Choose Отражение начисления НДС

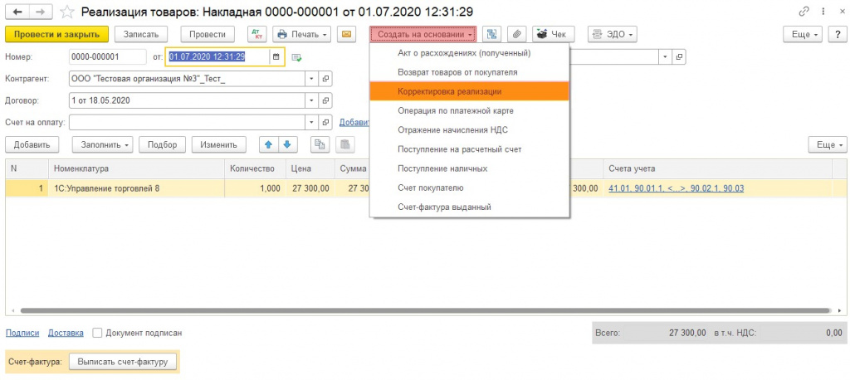coord(470,130)
